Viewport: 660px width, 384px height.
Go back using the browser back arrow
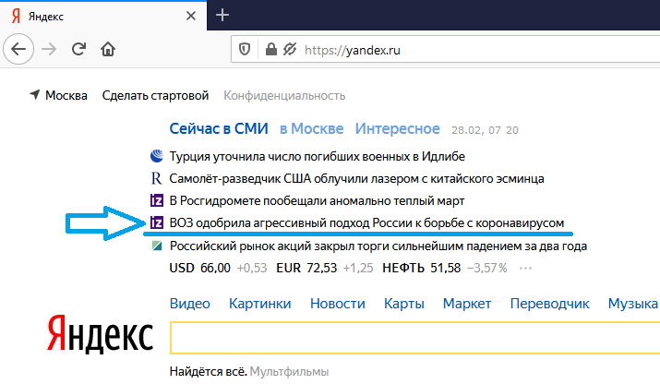[x=18, y=49]
